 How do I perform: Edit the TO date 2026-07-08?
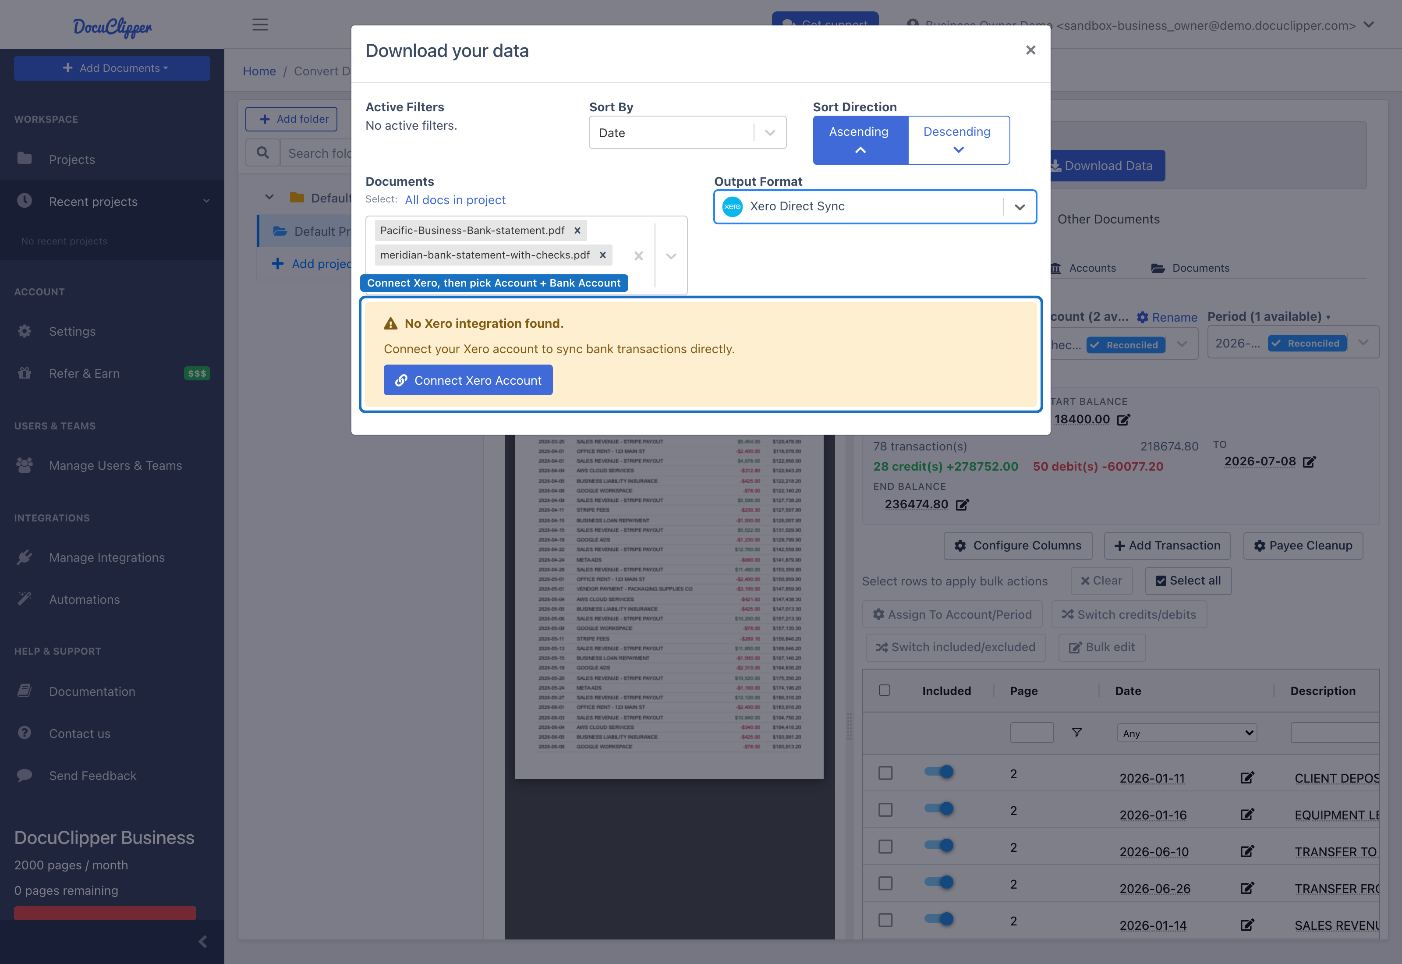[x=1309, y=462]
